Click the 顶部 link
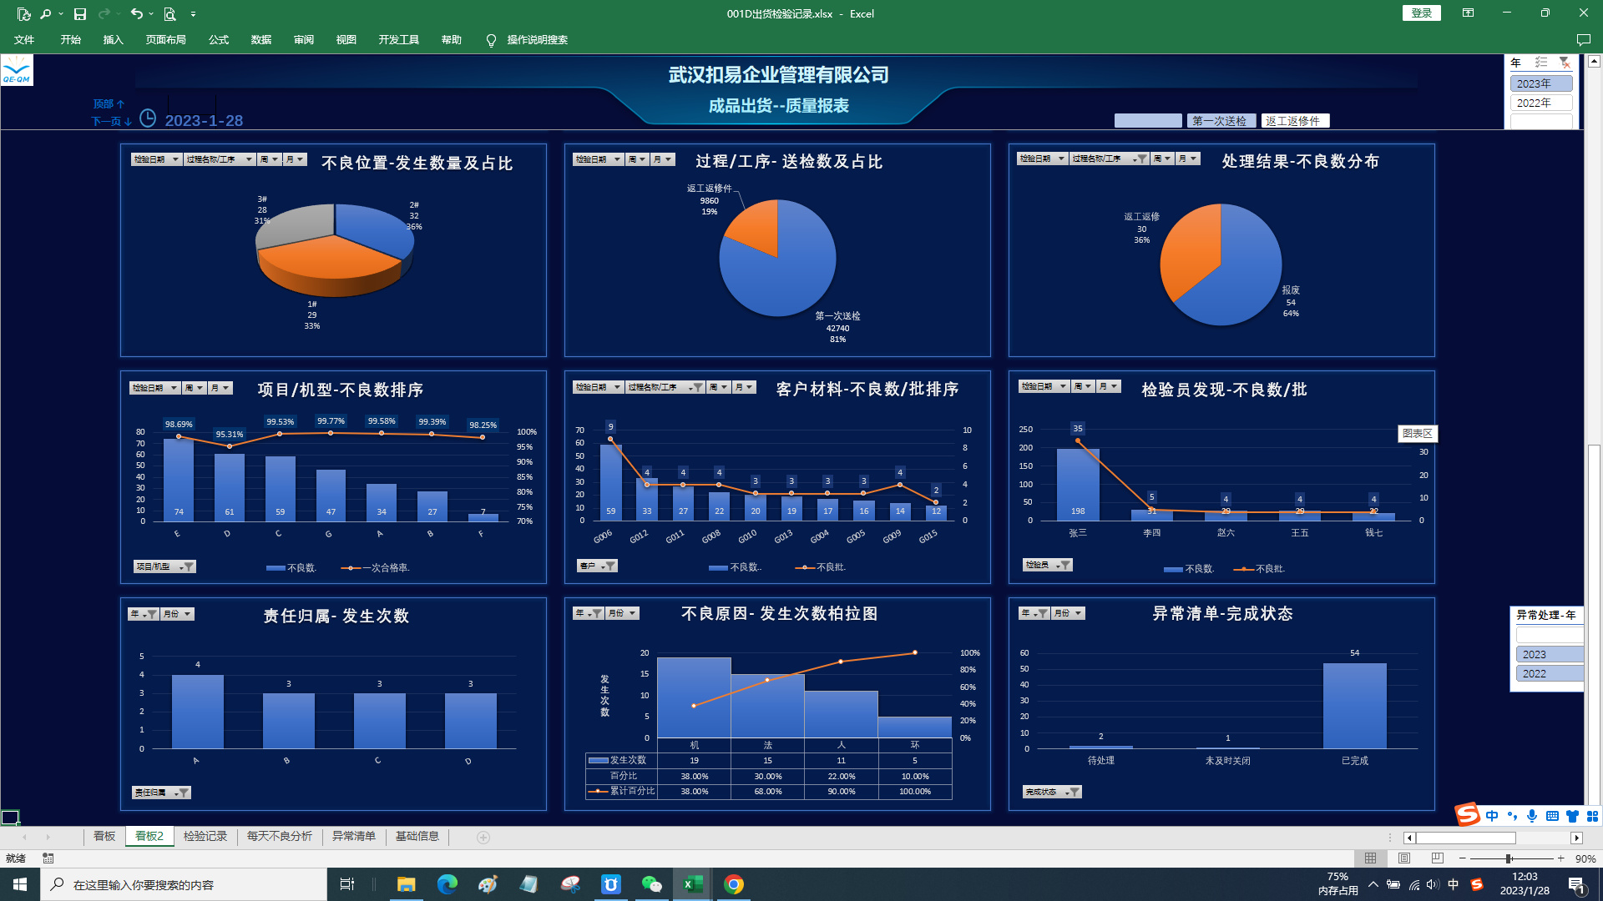 (x=109, y=104)
